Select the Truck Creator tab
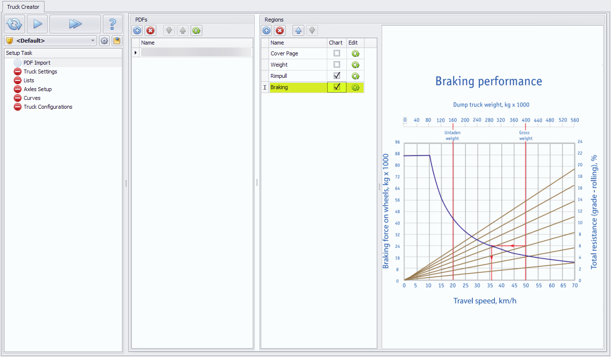 (x=23, y=7)
